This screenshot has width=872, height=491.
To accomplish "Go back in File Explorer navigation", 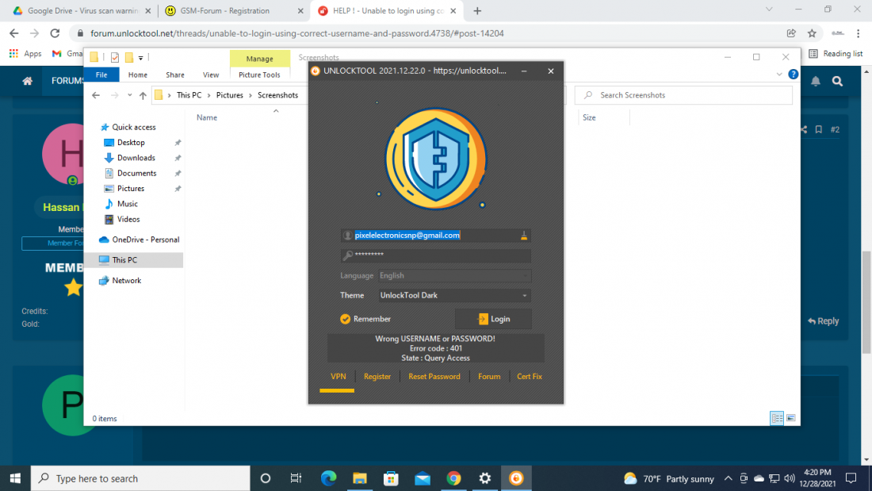I will click(x=96, y=95).
